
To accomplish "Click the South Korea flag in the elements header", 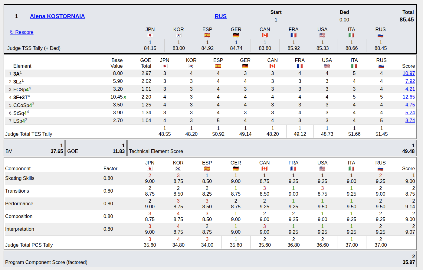I will 191,66.
